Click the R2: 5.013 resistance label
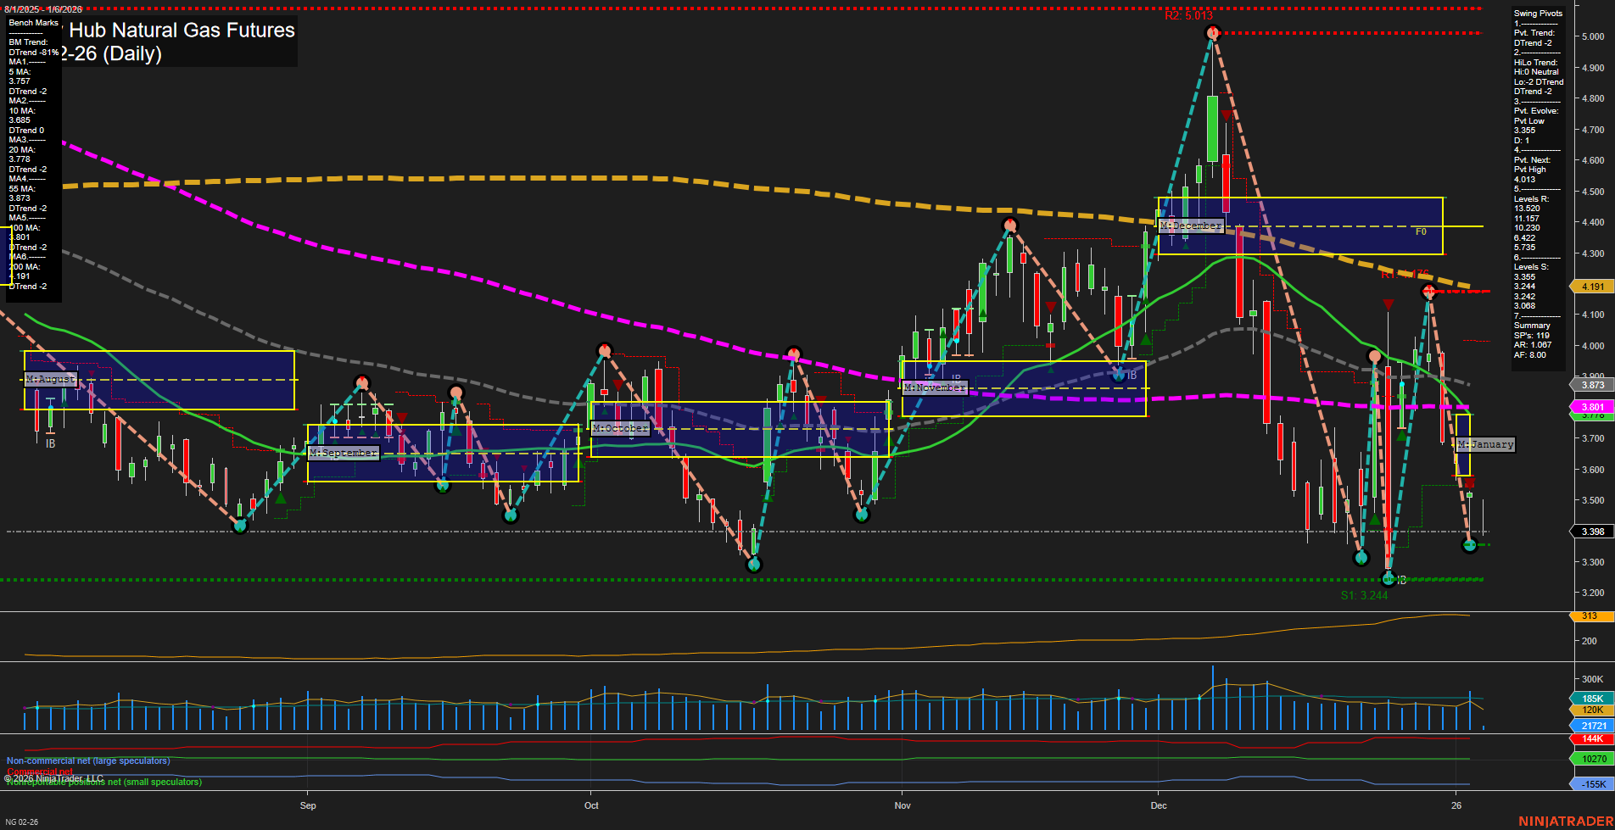Viewport: 1615px width, 830px height. pos(1188,14)
